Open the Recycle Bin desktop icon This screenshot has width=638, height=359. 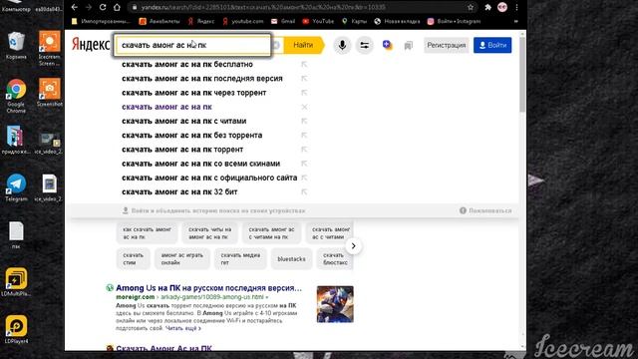[x=16, y=45]
